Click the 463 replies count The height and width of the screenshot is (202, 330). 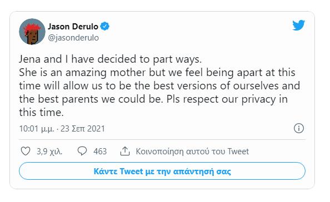pos(100,151)
